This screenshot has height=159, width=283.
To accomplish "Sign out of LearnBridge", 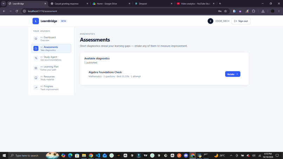I will click(x=241, y=21).
